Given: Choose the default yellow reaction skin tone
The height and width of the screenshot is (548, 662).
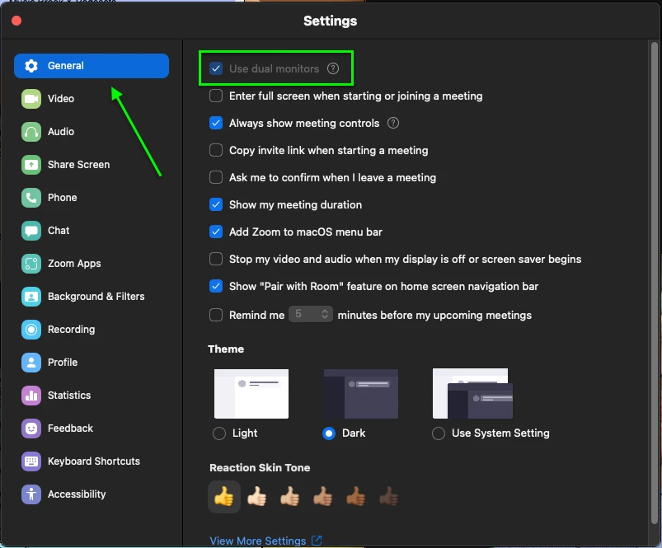Looking at the screenshot, I should 224,497.
